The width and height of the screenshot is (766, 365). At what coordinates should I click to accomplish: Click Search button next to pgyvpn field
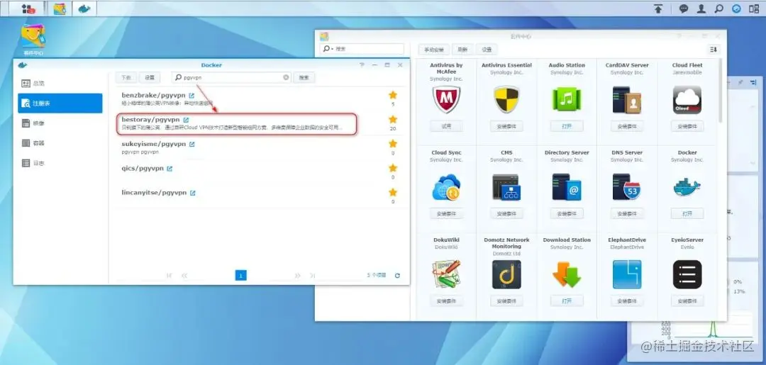(x=304, y=77)
